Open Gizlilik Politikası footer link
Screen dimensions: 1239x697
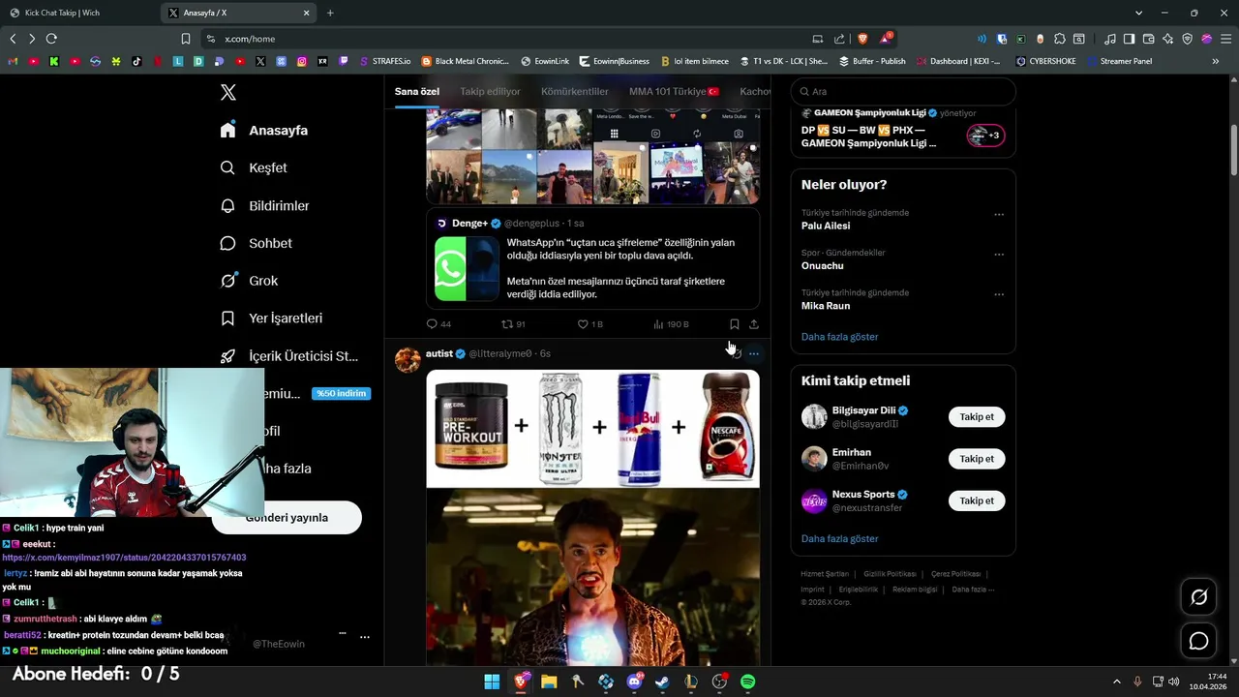pos(890,574)
